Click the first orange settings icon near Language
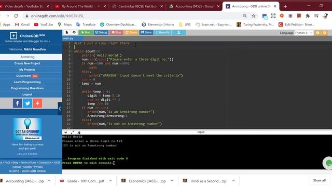This screenshot has width=332, height=187. [317, 33]
